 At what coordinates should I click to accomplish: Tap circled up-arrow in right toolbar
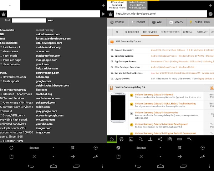pyautogui.click(x=203, y=147)
